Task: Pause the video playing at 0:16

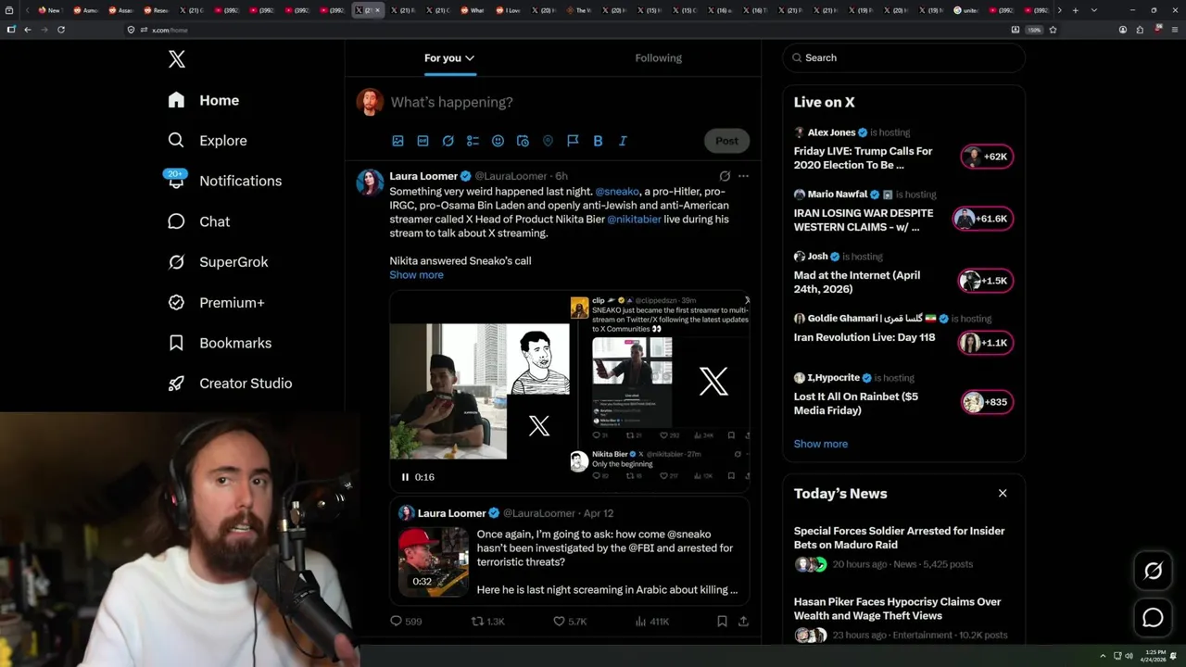Action: [405, 477]
